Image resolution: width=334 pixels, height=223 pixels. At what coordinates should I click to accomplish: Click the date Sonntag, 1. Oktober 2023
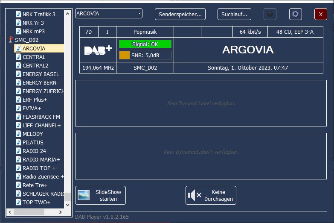tap(239, 67)
